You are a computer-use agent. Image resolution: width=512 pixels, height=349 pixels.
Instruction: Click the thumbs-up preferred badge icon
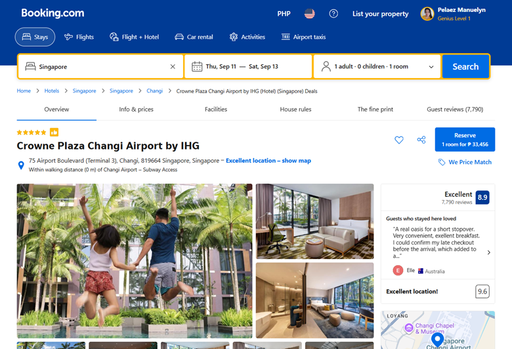tap(54, 133)
